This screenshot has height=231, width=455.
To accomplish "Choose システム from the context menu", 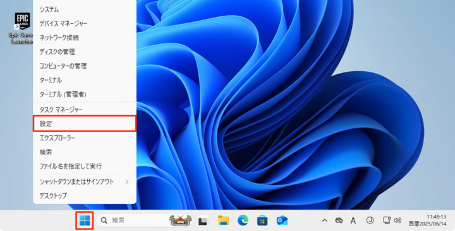I will (x=85, y=9).
